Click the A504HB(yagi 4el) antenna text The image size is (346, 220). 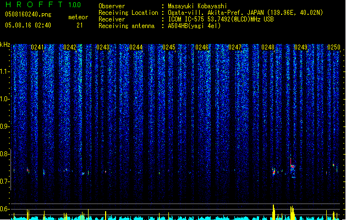(x=194, y=26)
